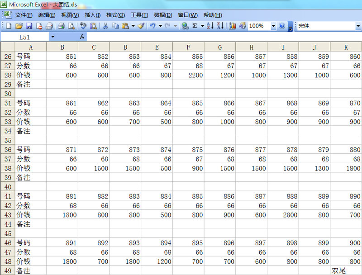Viewport: 362px width, 275px height.
Task: Click the Name Box showing L51
Action: pyautogui.click(x=25, y=37)
